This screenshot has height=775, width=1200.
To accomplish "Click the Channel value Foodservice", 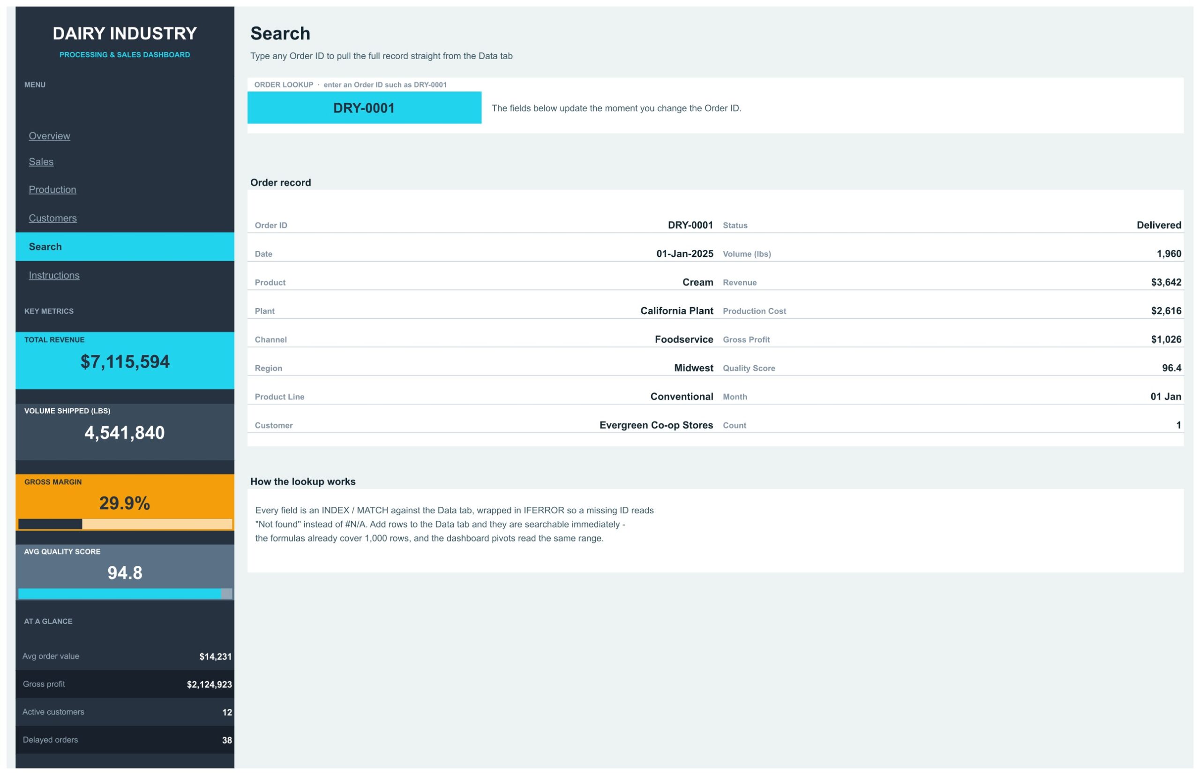I will 684,340.
